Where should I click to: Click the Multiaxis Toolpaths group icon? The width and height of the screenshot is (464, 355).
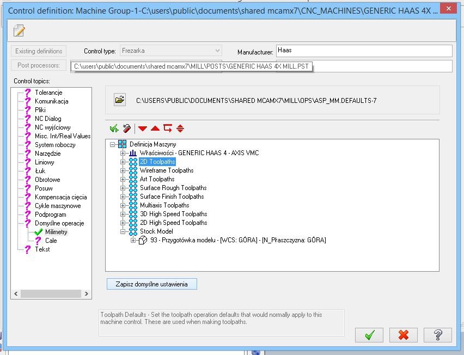click(x=133, y=205)
